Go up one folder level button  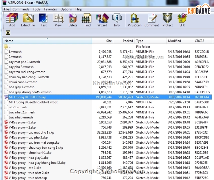pyautogui.click(x=8, y=33)
